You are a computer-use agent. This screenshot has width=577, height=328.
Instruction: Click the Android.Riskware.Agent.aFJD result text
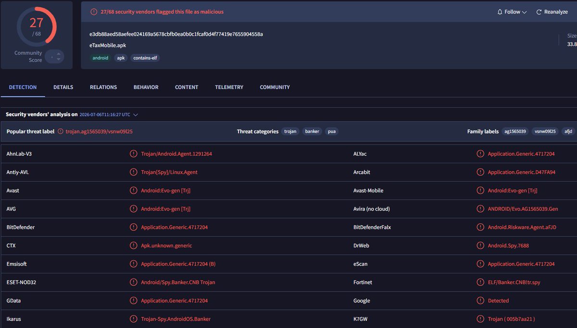click(x=522, y=227)
